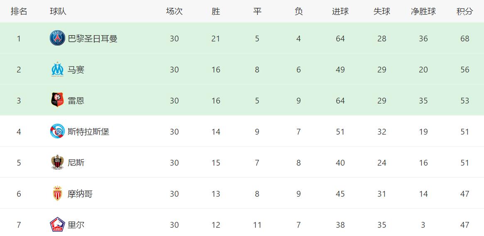This screenshot has height=236, width=484.
Task: Click the Marseille club crest
Action: point(57,69)
